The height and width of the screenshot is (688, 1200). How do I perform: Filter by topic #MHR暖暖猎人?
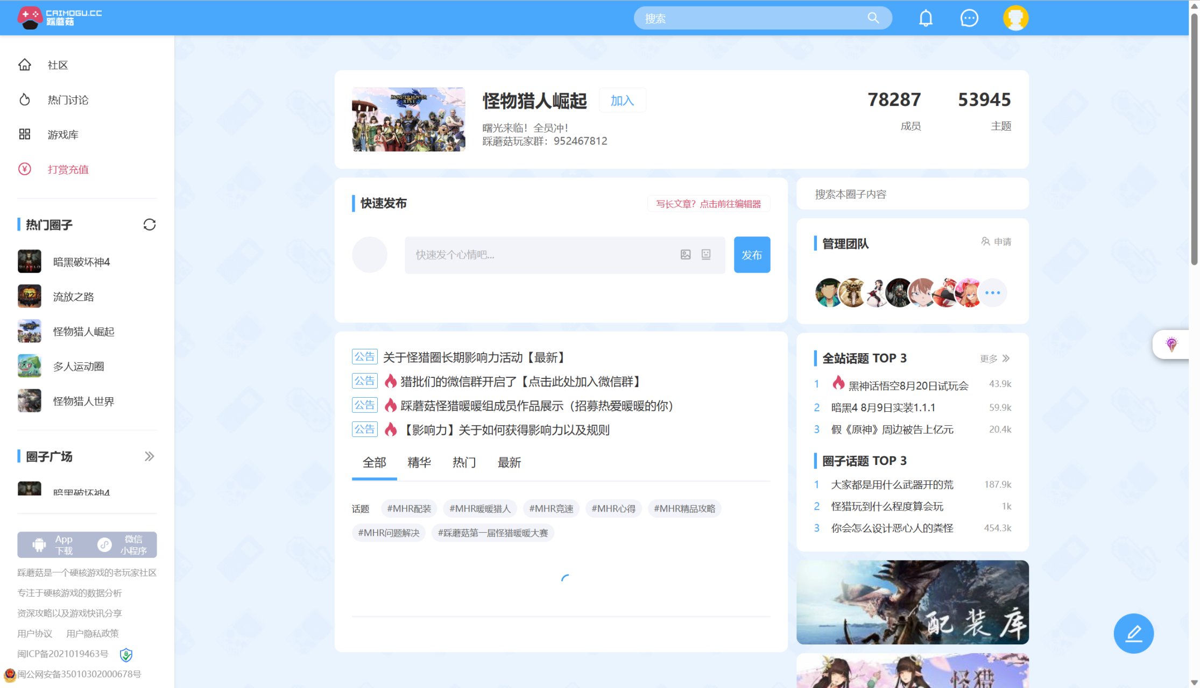point(480,508)
